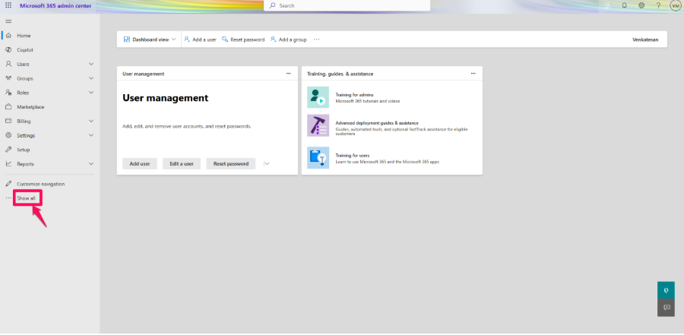Open the teal help pane button
The width and height of the screenshot is (684, 335).
pyautogui.click(x=666, y=289)
